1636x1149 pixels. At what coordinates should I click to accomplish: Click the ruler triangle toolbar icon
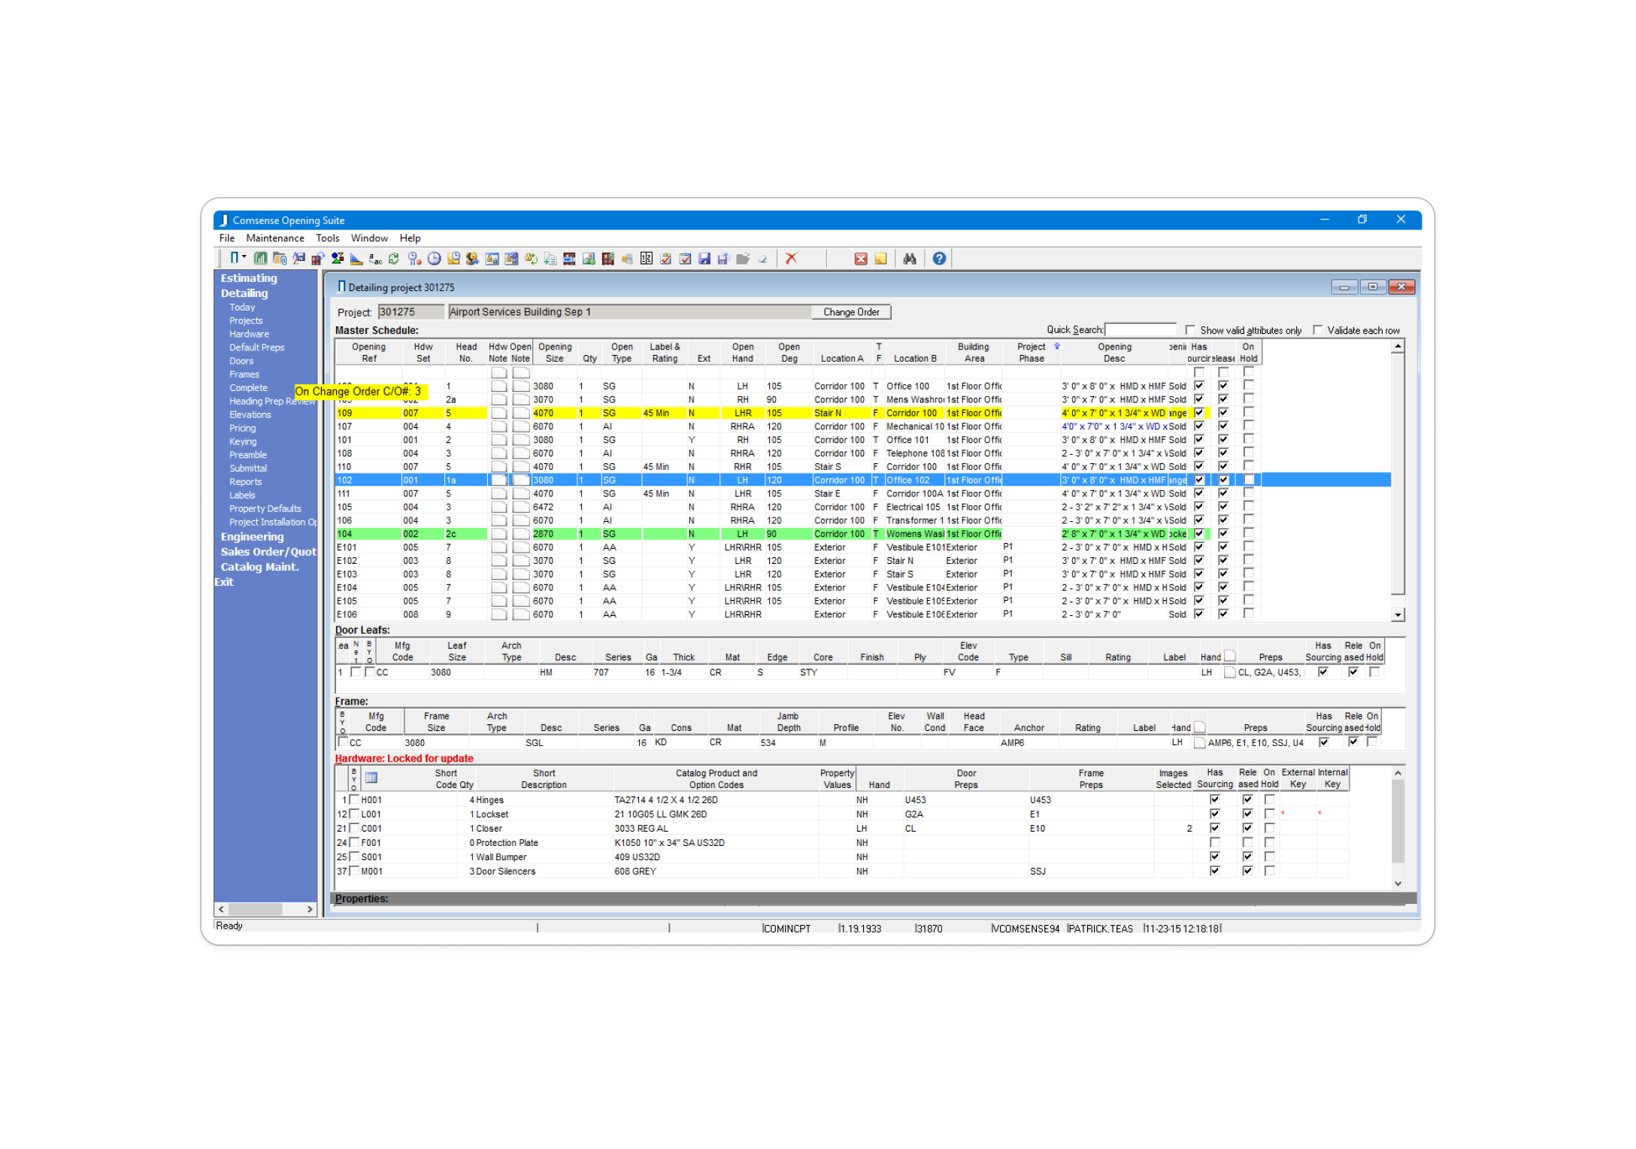[356, 259]
